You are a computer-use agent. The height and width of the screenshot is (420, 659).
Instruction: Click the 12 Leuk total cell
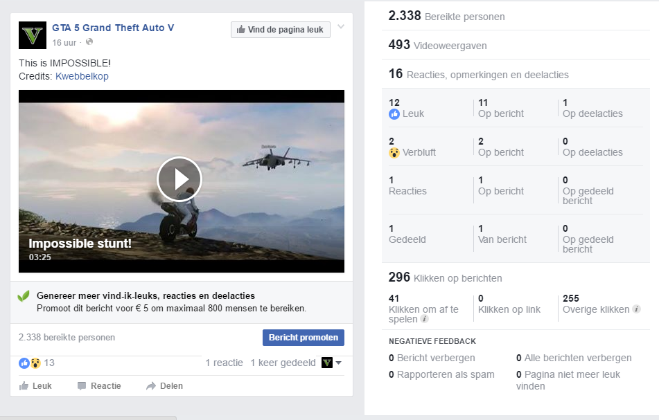[406, 108]
